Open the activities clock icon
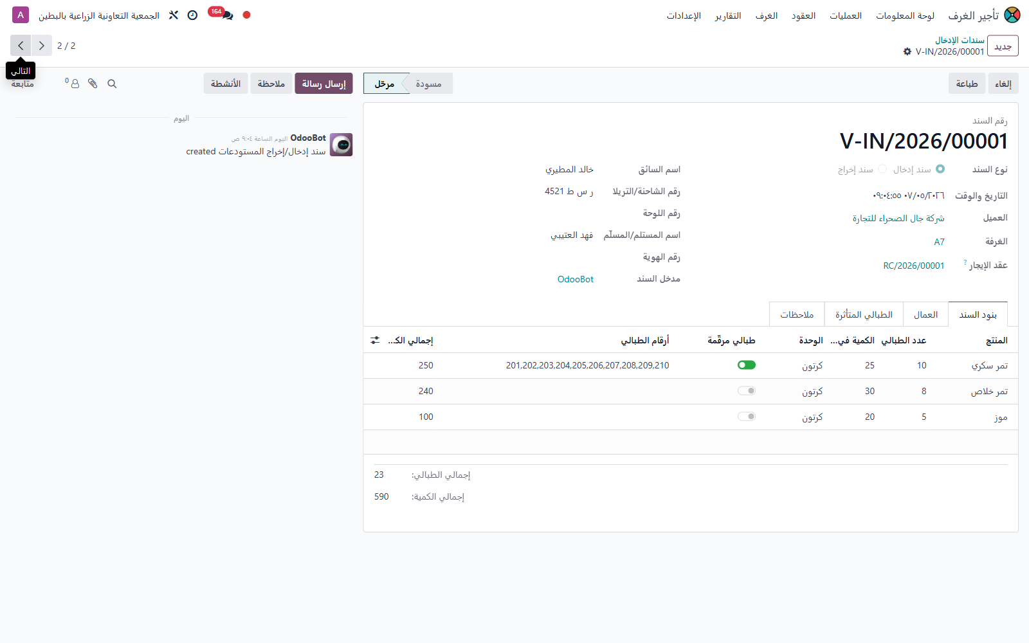The image size is (1029, 643). tap(192, 15)
